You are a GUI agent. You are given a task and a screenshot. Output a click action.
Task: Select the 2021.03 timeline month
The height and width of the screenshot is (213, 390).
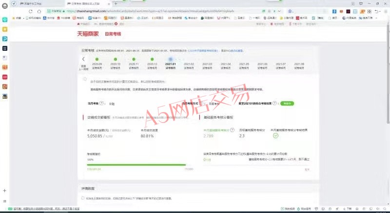207,66
